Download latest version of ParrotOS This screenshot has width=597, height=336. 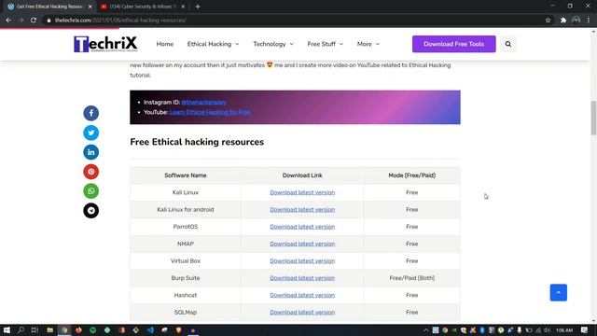[302, 227]
